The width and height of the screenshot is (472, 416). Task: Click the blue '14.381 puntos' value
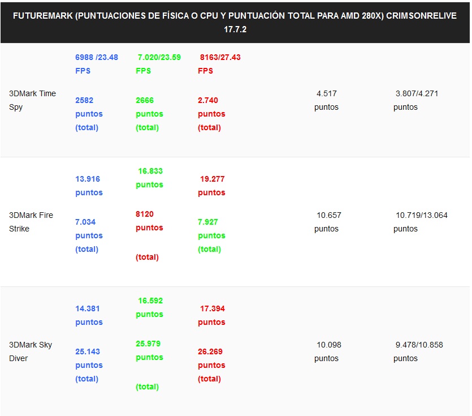coord(89,315)
